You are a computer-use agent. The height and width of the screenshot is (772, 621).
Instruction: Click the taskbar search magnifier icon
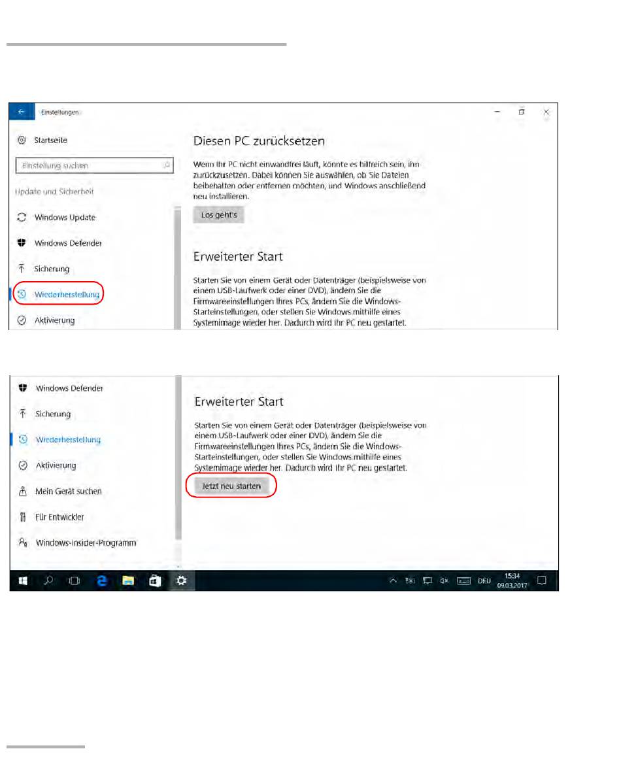click(49, 580)
